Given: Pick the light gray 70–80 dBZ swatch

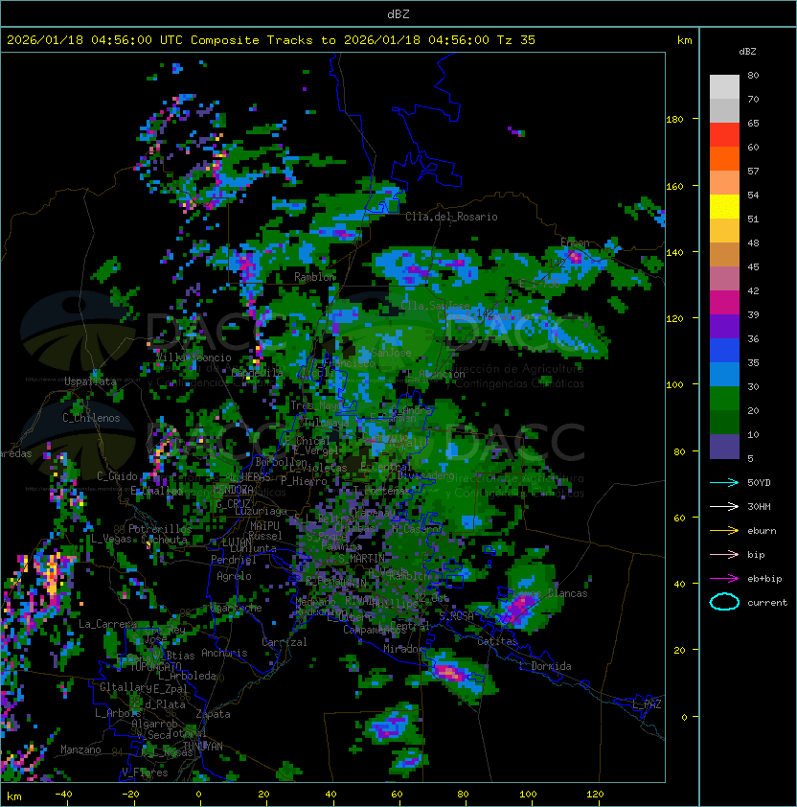Looking at the screenshot, I should tap(724, 87).
